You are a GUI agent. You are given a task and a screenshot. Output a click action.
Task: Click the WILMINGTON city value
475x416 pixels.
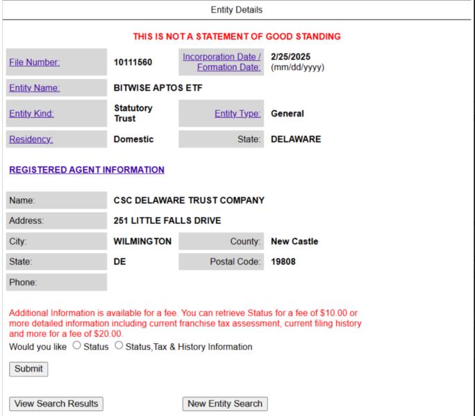coord(142,241)
